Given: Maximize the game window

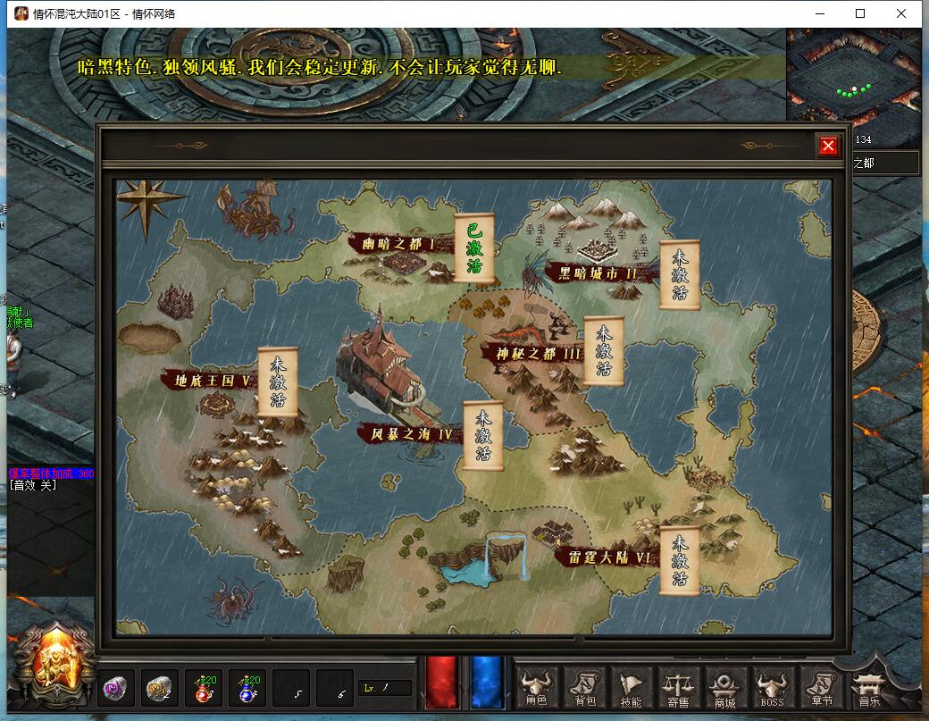Looking at the screenshot, I should tap(860, 13).
